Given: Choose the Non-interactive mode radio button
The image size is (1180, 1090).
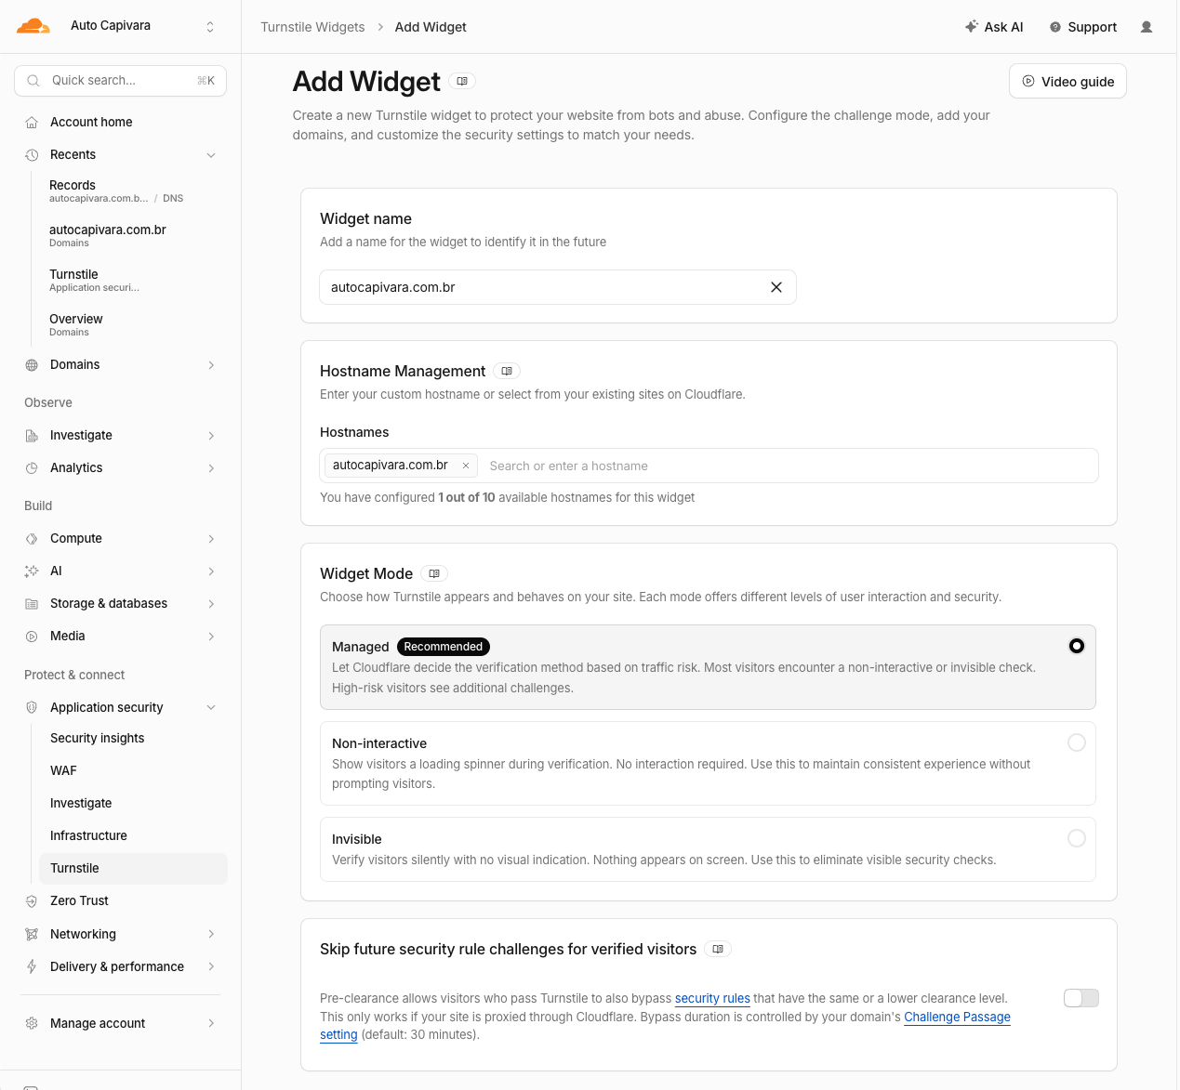Looking at the screenshot, I should point(1077,742).
